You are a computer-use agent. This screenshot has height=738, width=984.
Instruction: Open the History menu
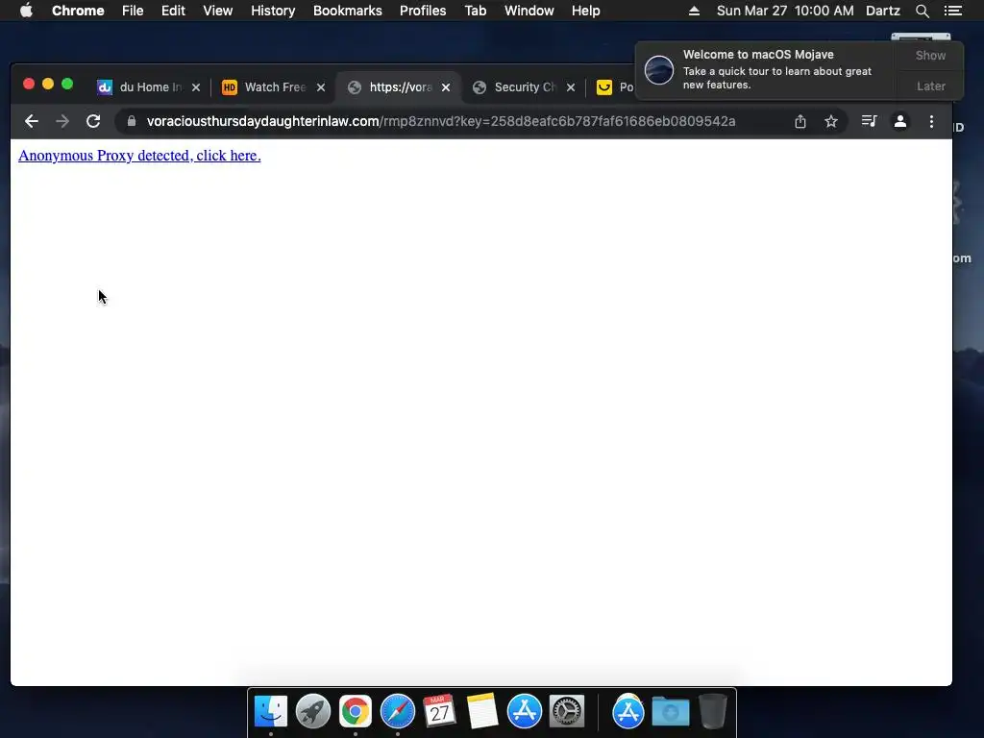click(273, 11)
